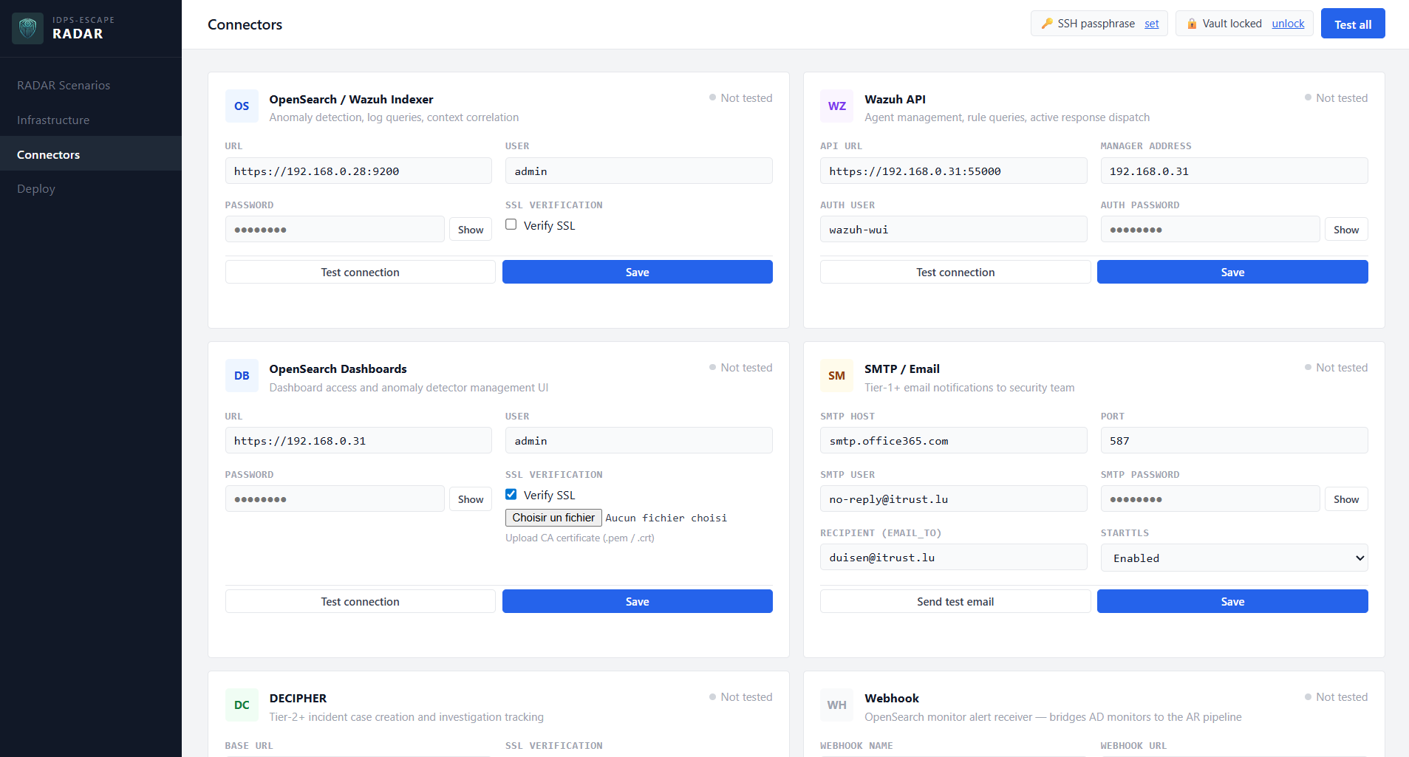
Task: Click the Not tested status on Wazuh API
Action: point(1336,97)
